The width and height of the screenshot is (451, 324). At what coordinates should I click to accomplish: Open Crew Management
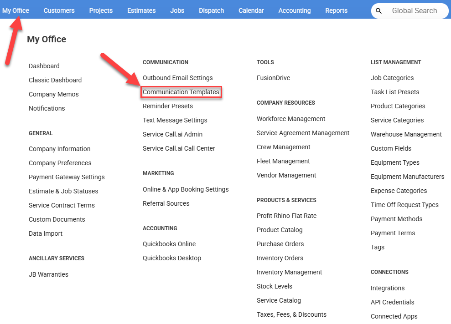point(283,147)
